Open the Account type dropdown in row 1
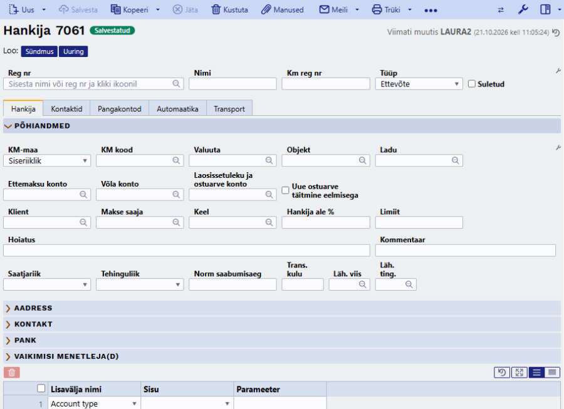 tap(94, 403)
